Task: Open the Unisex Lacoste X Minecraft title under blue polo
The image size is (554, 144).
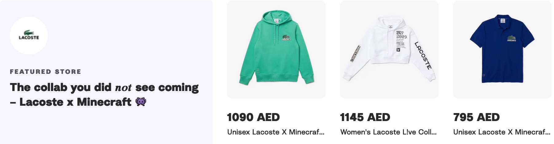Action: [x=502, y=132]
